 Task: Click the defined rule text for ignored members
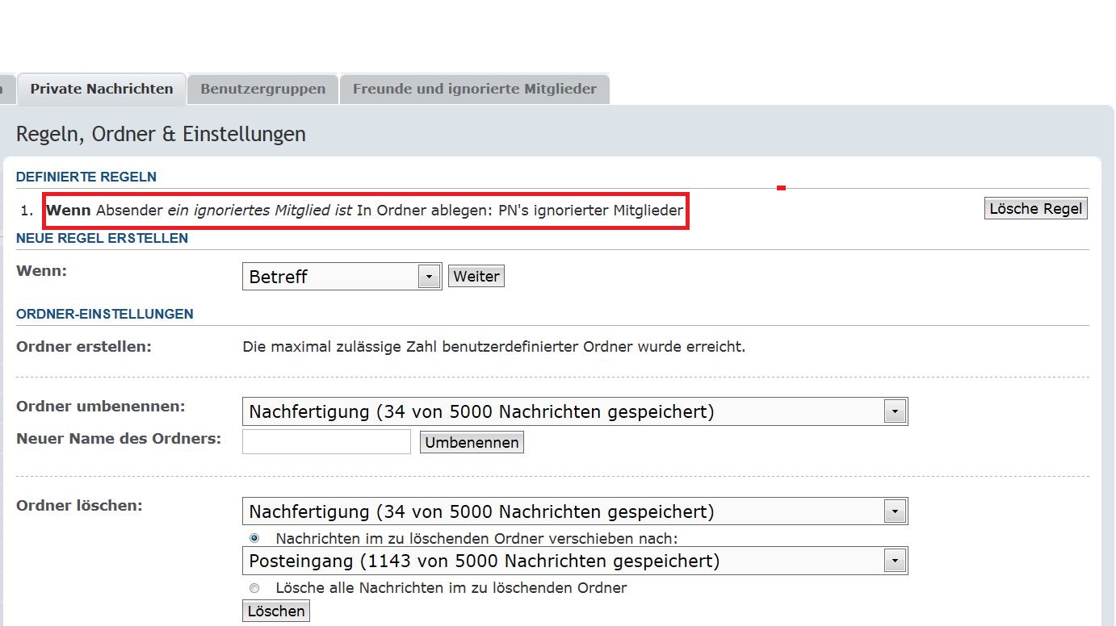[365, 211]
